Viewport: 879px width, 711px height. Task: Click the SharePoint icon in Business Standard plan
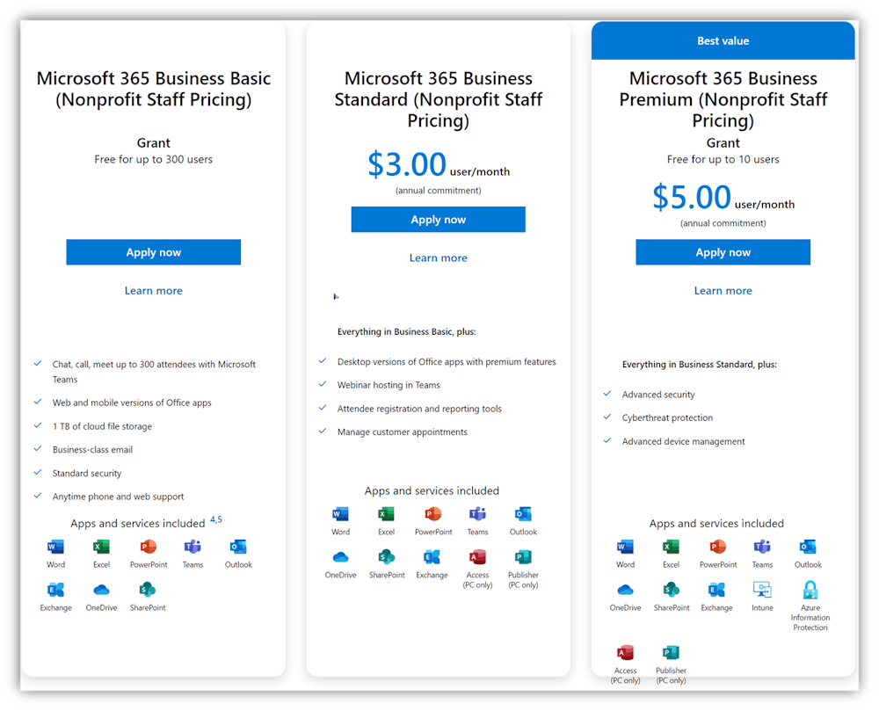tap(387, 557)
